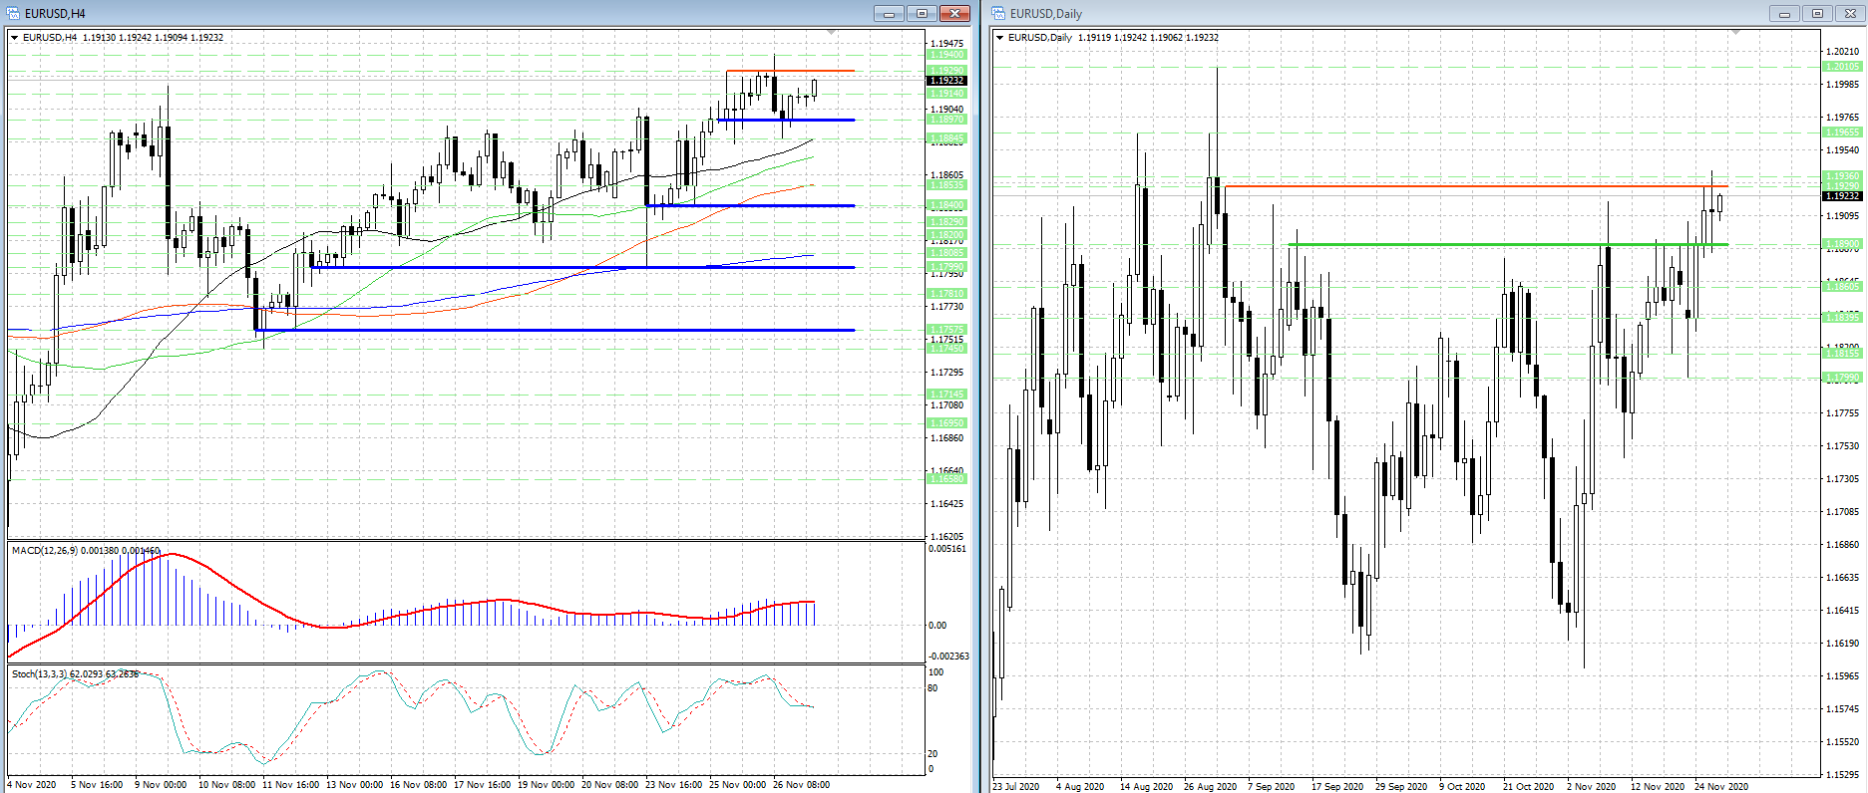Screen dimensions: 1868x793
Task: Click the Stochastic scale value 20
Action: point(934,754)
